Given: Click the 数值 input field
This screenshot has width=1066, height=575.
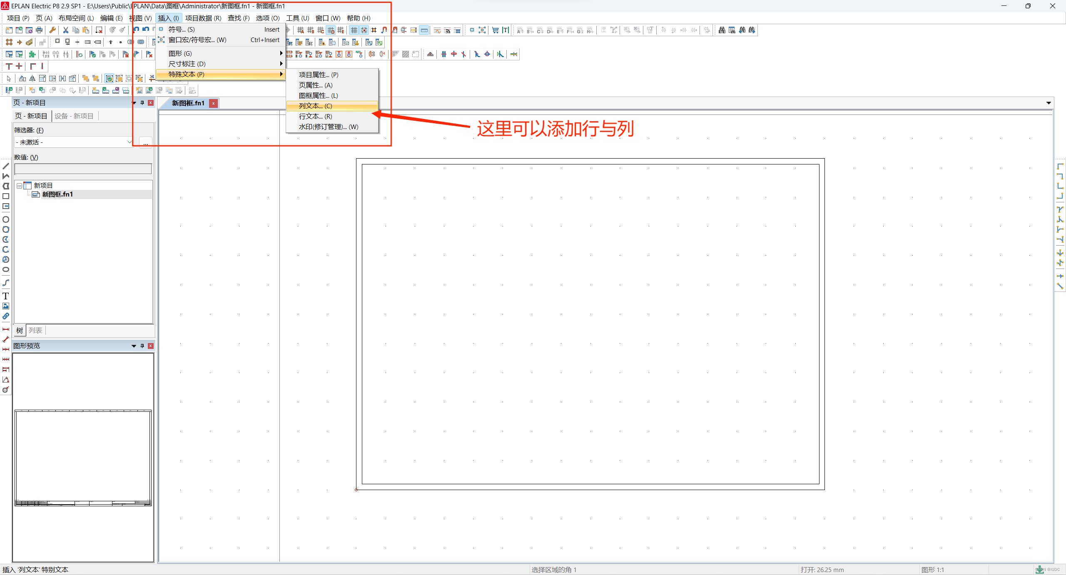Looking at the screenshot, I should click(x=83, y=169).
